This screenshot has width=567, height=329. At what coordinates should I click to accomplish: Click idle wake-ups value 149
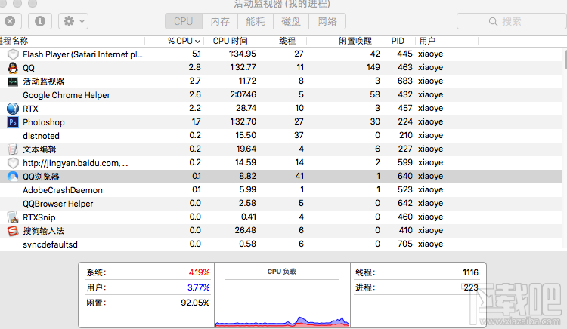373,67
